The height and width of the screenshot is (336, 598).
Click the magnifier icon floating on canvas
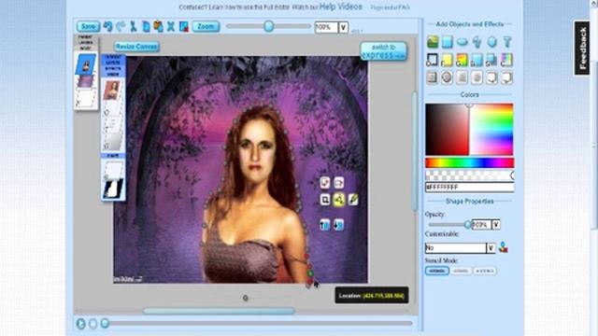325,200
